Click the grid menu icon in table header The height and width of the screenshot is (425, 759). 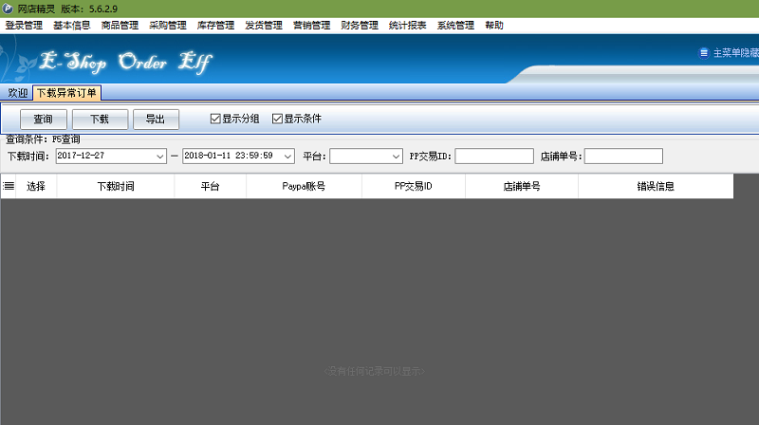pyautogui.click(x=9, y=186)
